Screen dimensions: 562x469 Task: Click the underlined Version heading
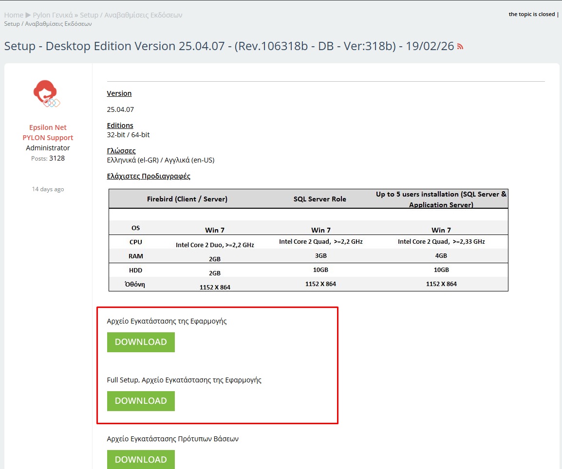[119, 93]
